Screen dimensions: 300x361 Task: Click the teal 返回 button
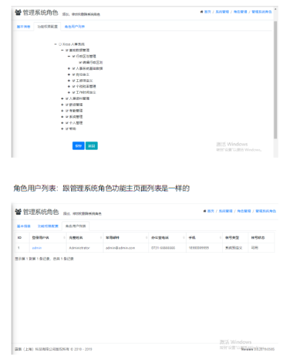point(92,146)
